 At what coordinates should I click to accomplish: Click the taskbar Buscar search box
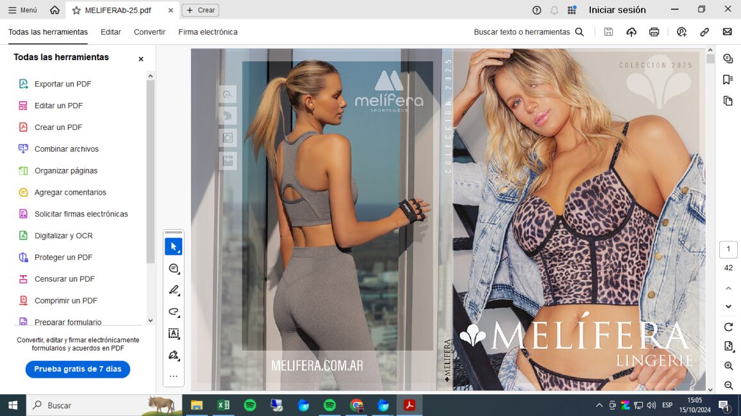click(x=104, y=405)
